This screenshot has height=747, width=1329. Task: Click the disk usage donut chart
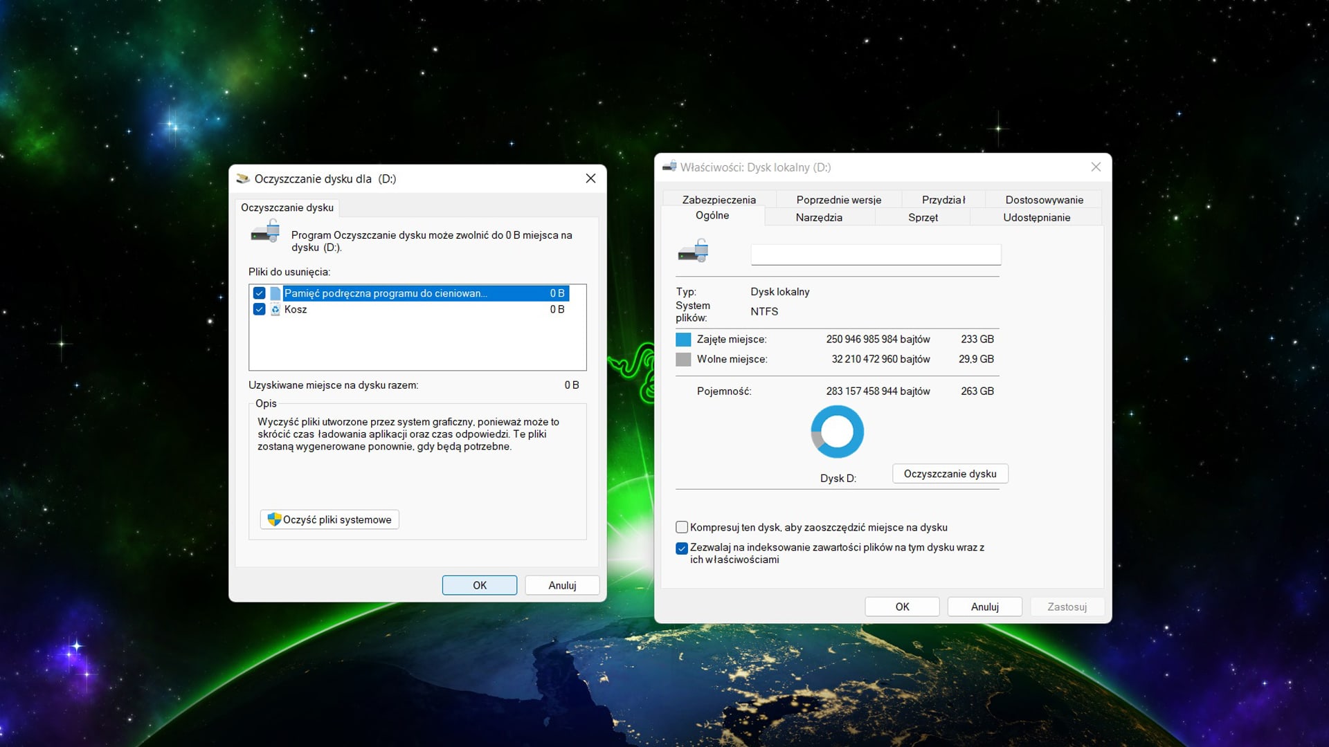click(838, 432)
